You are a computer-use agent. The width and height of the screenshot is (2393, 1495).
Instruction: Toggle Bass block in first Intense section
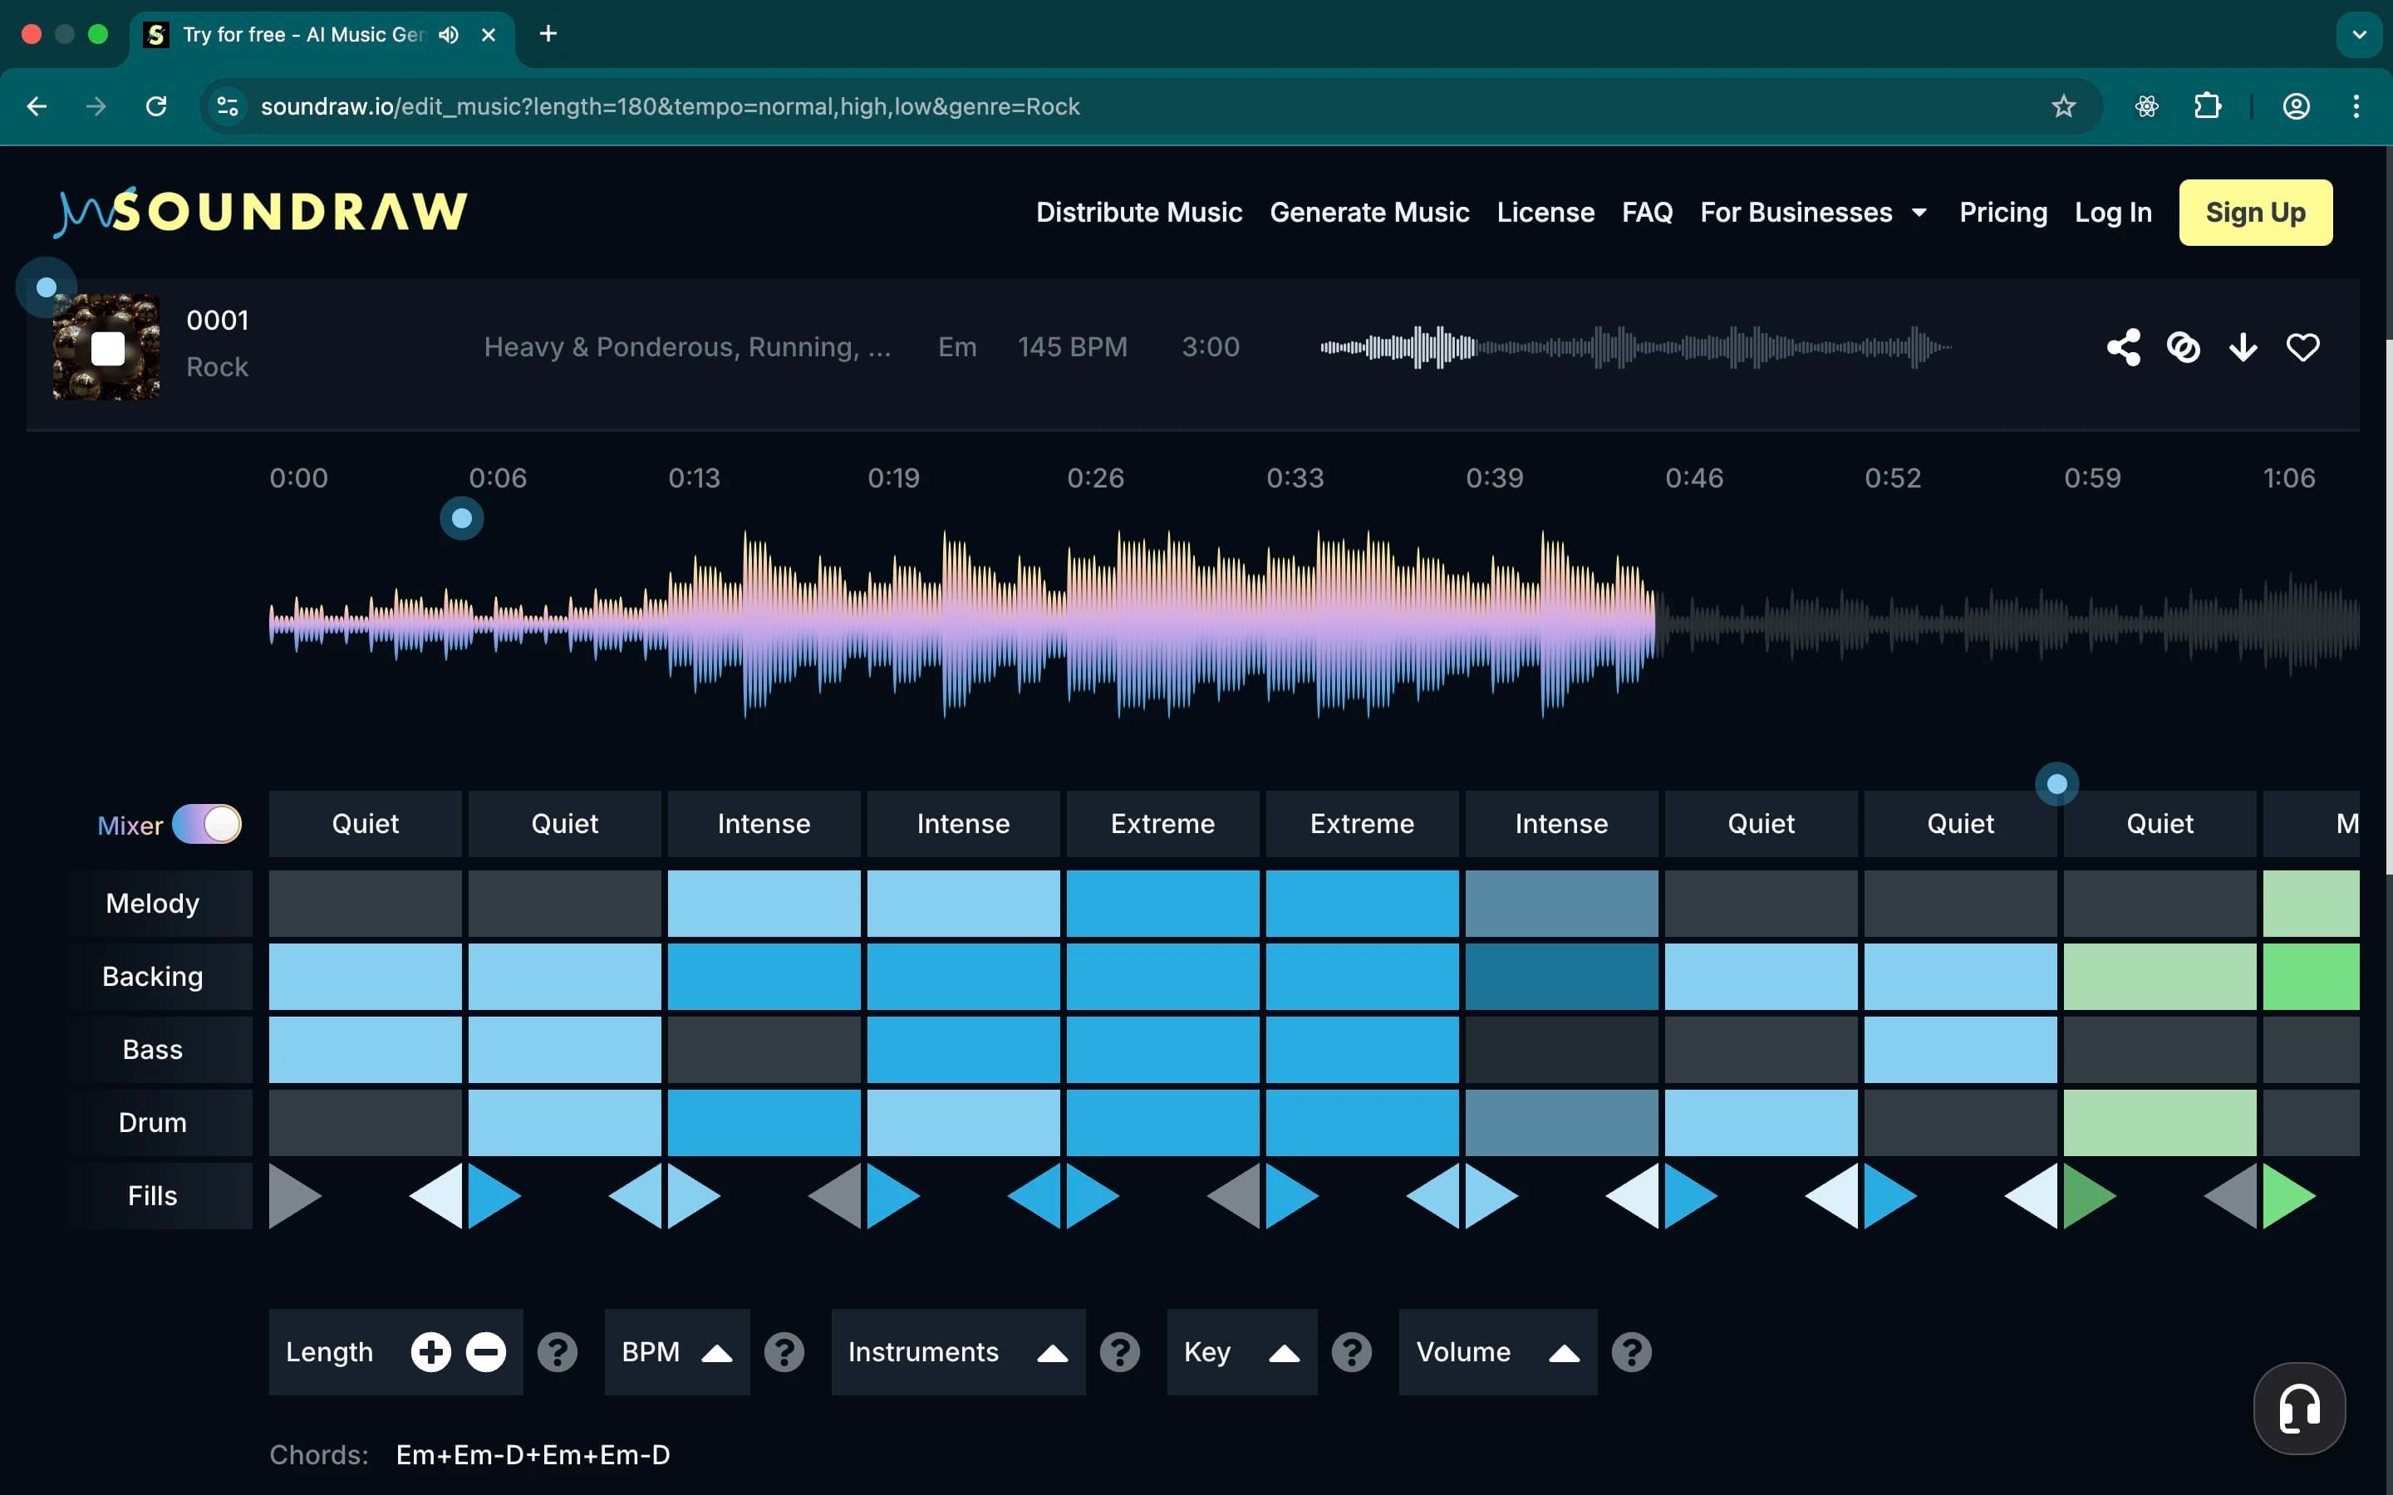coord(764,1049)
